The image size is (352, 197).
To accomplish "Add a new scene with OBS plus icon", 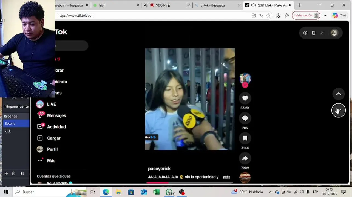I will [6, 173].
